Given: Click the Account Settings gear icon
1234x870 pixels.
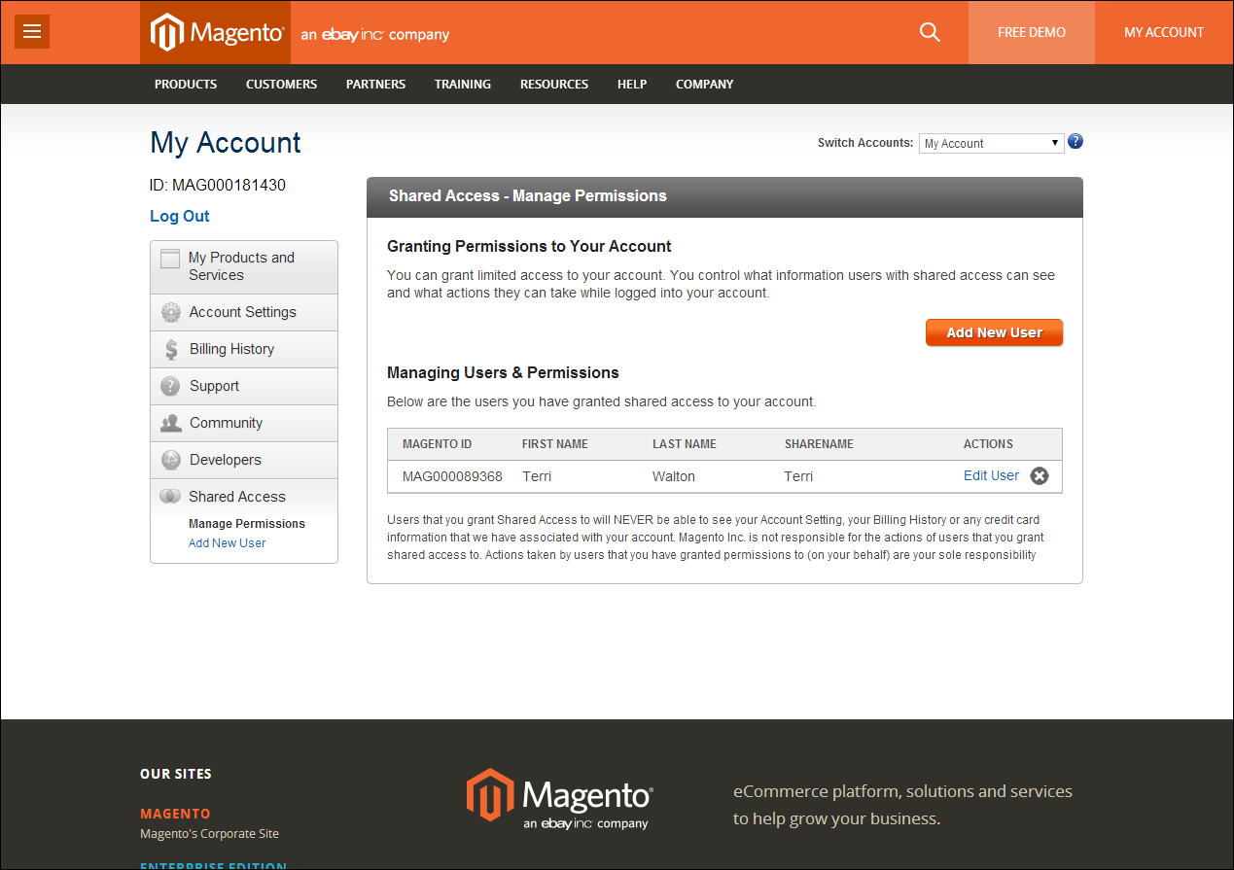Looking at the screenshot, I should [x=171, y=313].
